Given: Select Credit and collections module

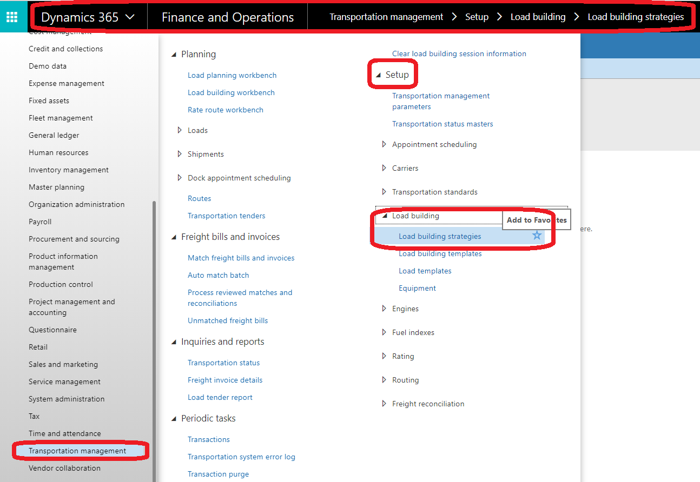Looking at the screenshot, I should [65, 49].
